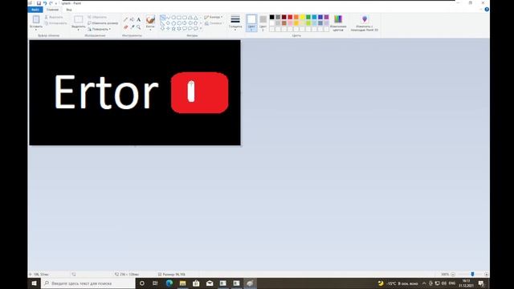The width and height of the screenshot is (514, 289).
Task: Choose the isosceles triangle shape in shapes gallery
Action: coord(196,18)
